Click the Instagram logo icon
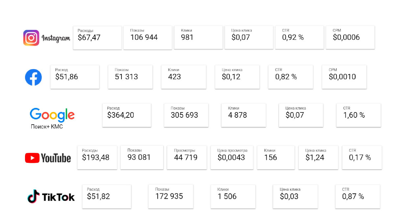This screenshot has width=395, height=222. coord(31,38)
